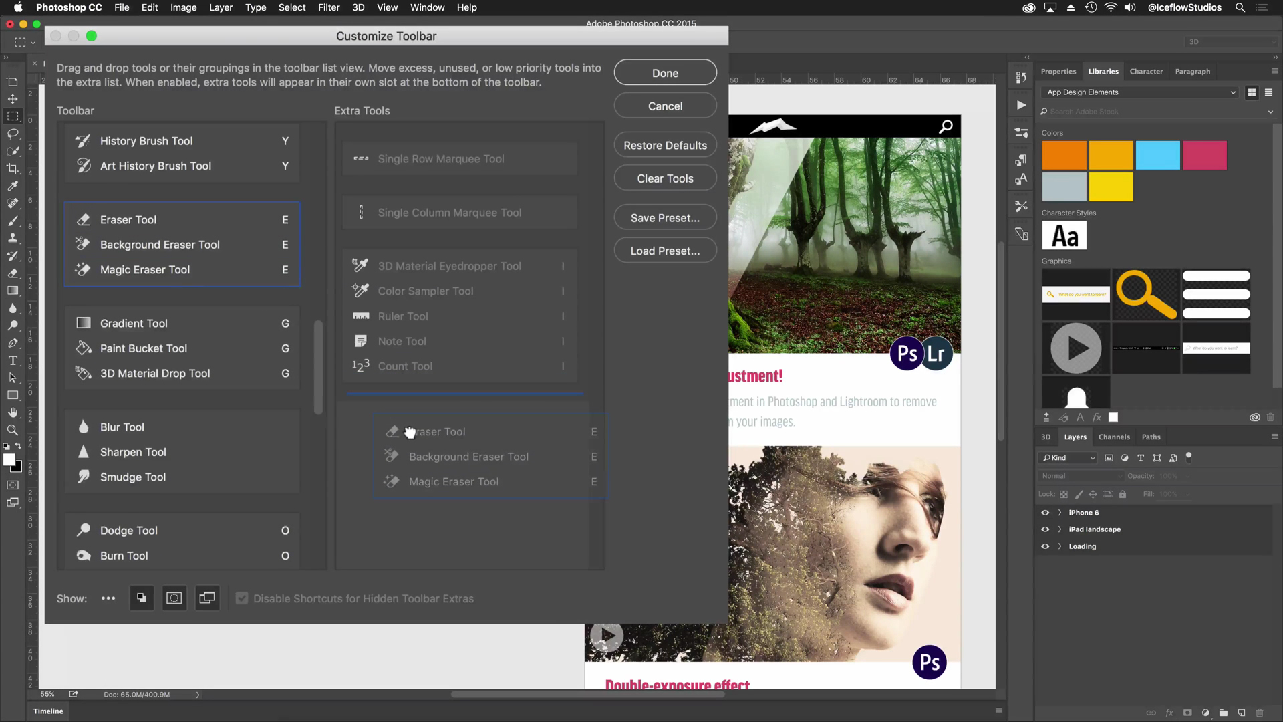Select the 3D Material Drop Tool

154,373
